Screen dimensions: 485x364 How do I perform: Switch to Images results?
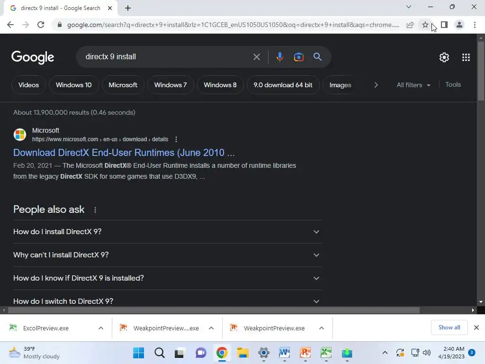[340, 85]
